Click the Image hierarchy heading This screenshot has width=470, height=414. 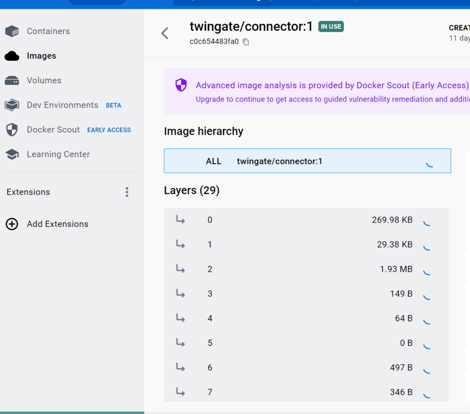tap(204, 131)
